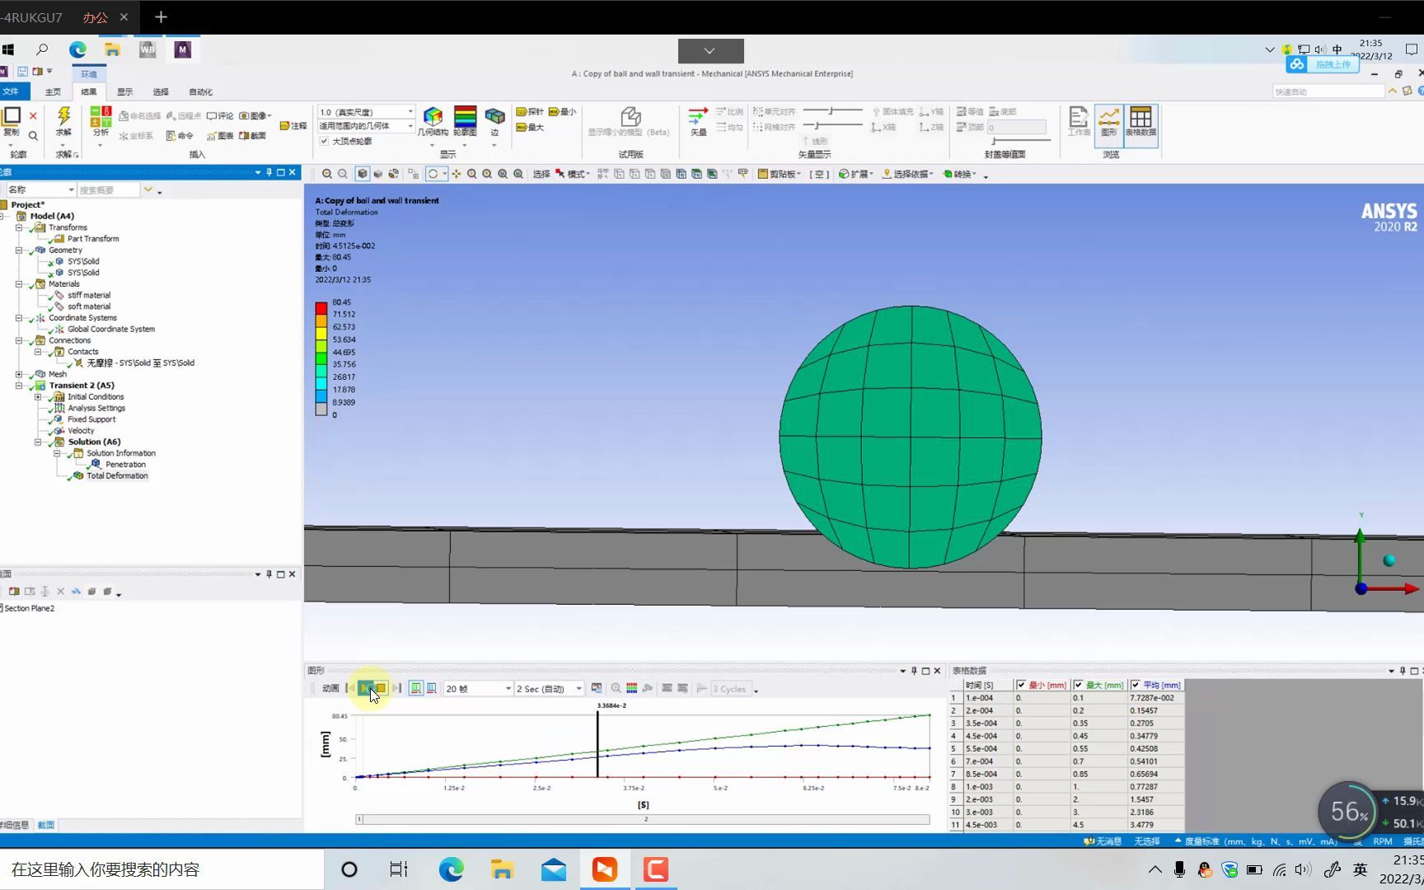This screenshot has height=890, width=1424.
Task: Insert a 注释 annotation
Action: click(x=293, y=126)
